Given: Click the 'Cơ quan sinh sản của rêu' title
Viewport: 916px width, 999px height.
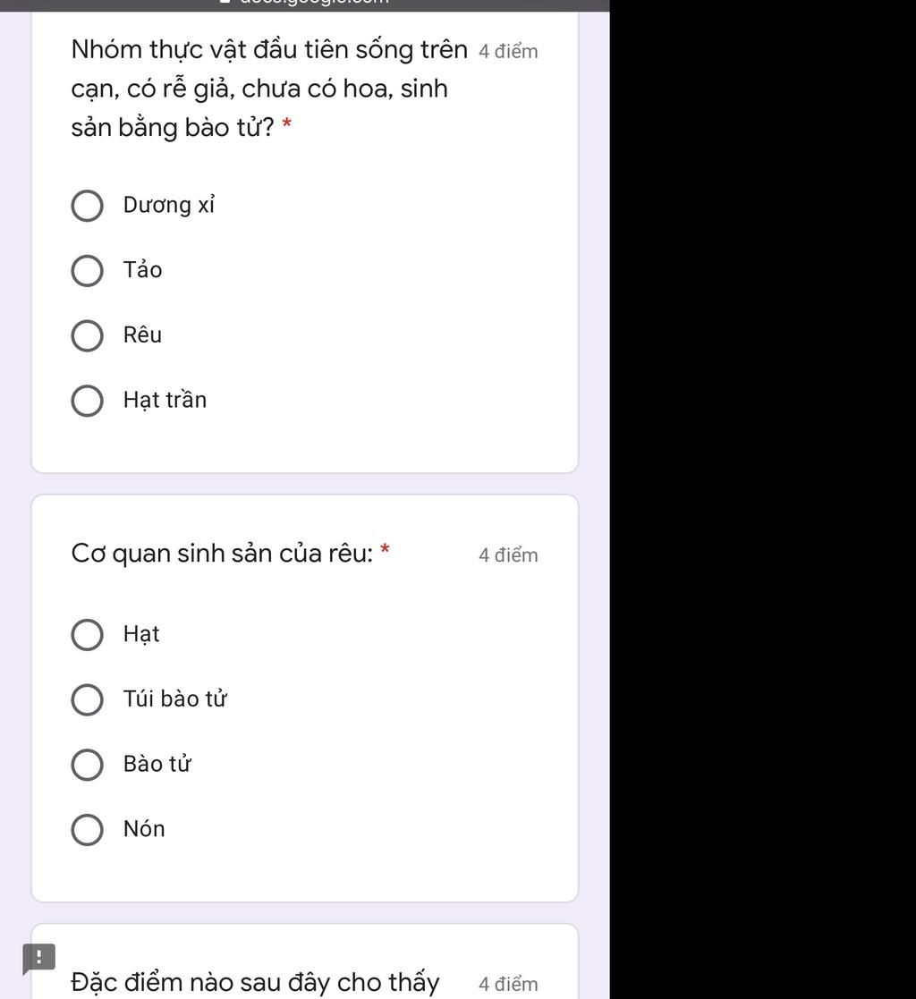Looking at the screenshot, I should 222,554.
